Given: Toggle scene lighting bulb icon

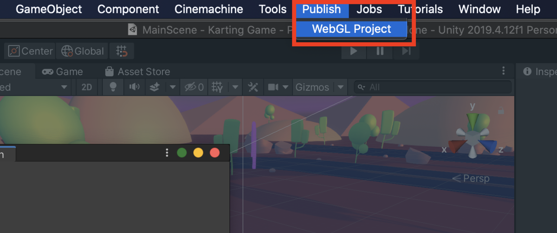Looking at the screenshot, I should [113, 87].
